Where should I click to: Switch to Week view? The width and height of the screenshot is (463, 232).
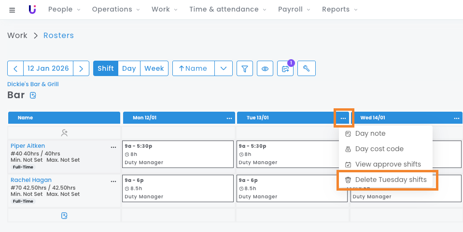154,68
